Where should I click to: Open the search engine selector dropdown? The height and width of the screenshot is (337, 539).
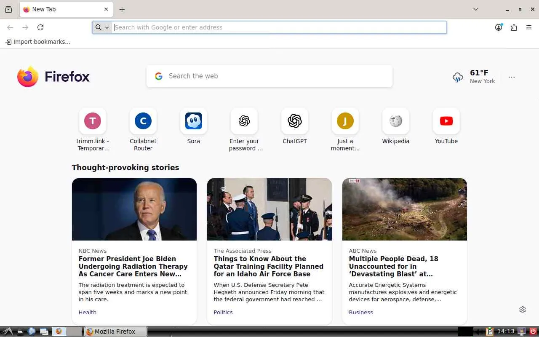[x=102, y=27]
